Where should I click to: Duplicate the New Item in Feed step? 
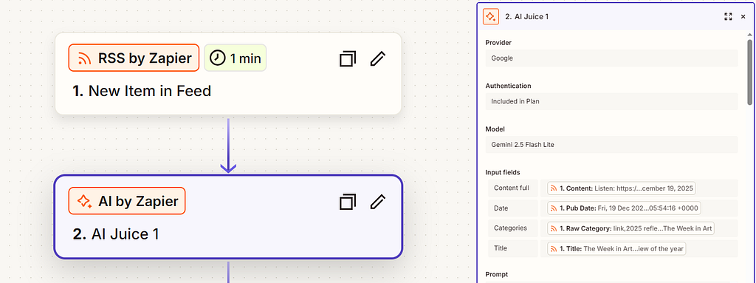coord(348,58)
